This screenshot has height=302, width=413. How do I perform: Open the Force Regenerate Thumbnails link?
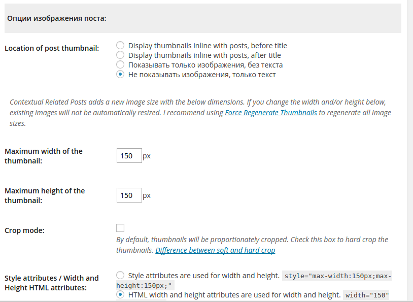click(x=271, y=113)
